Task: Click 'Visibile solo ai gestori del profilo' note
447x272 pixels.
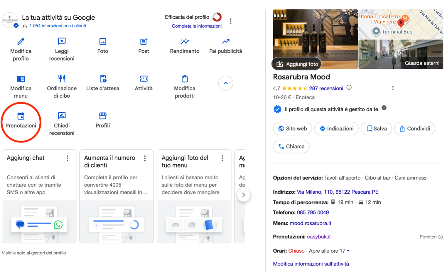Action: click(x=34, y=253)
